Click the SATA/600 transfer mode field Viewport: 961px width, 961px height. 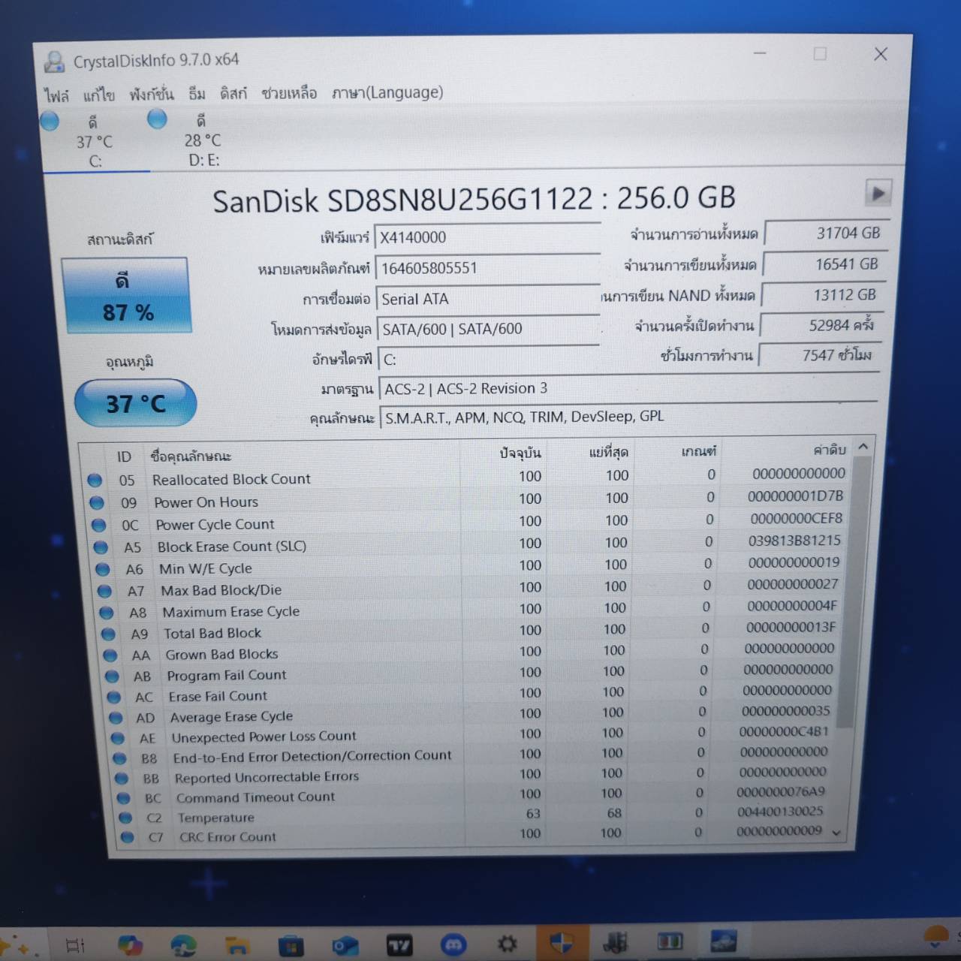(x=488, y=329)
